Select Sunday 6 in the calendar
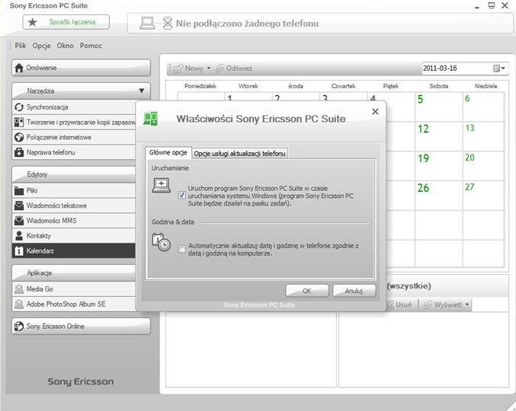Viewport: 516px width, 411px height. tap(483, 107)
